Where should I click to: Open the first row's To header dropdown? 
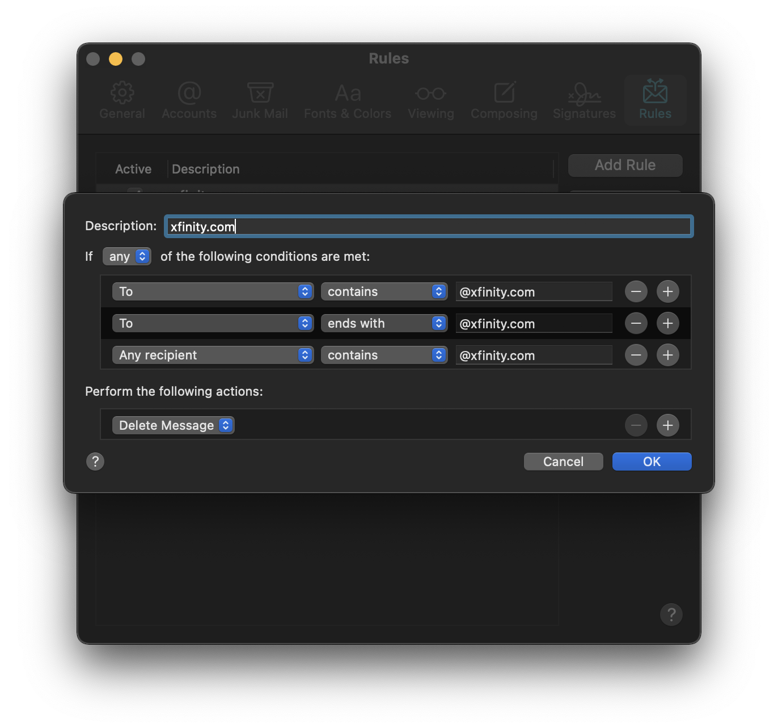pos(213,291)
